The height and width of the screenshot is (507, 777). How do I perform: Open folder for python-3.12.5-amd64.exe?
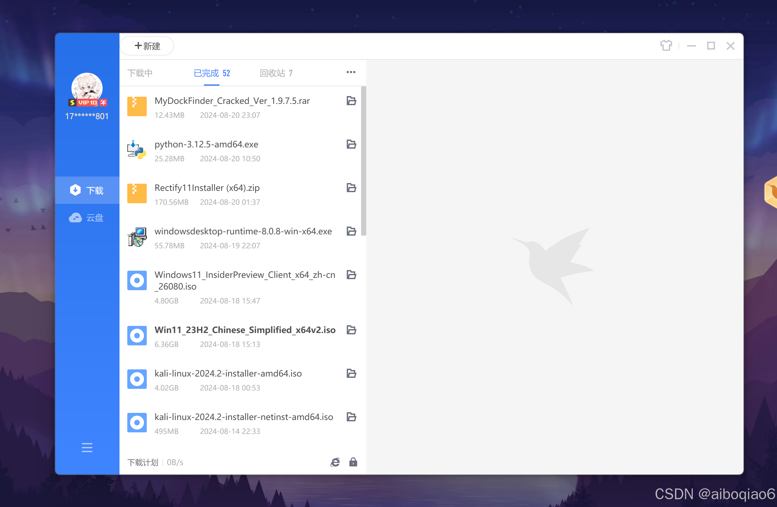351,144
